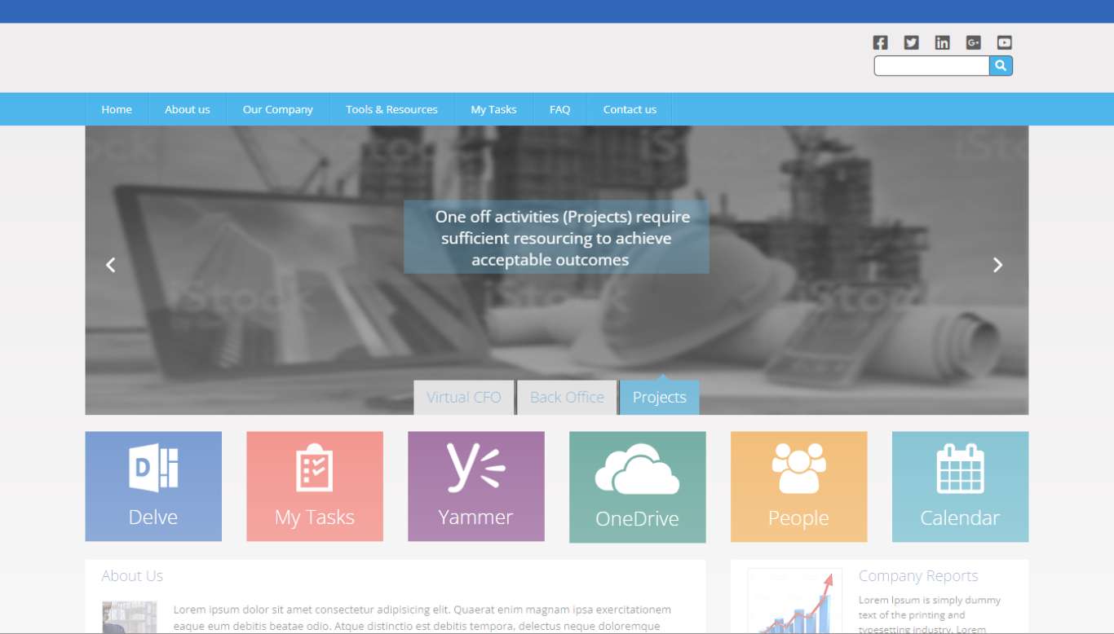Open the My Tasks clipboard tile
1114x634 pixels.
pyautogui.click(x=315, y=487)
